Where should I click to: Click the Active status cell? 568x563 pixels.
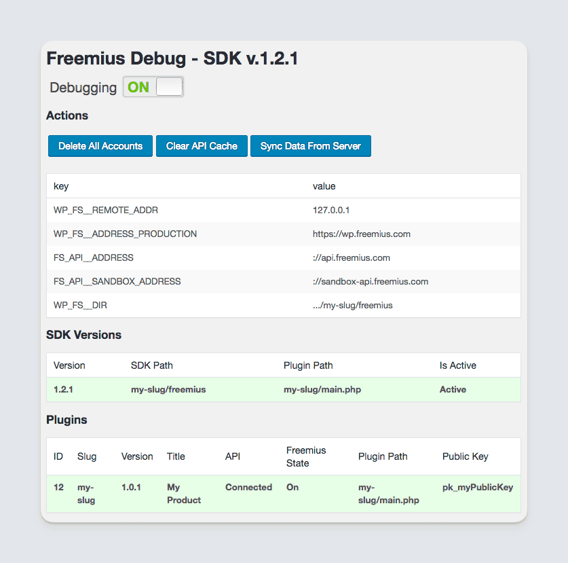453,389
